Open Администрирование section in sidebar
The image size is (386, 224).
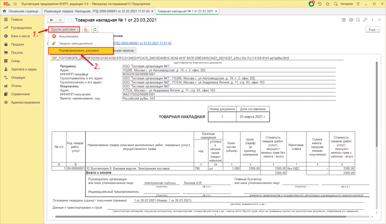pyautogui.click(x=25, y=102)
